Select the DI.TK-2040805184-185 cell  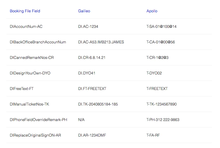pos(98,104)
